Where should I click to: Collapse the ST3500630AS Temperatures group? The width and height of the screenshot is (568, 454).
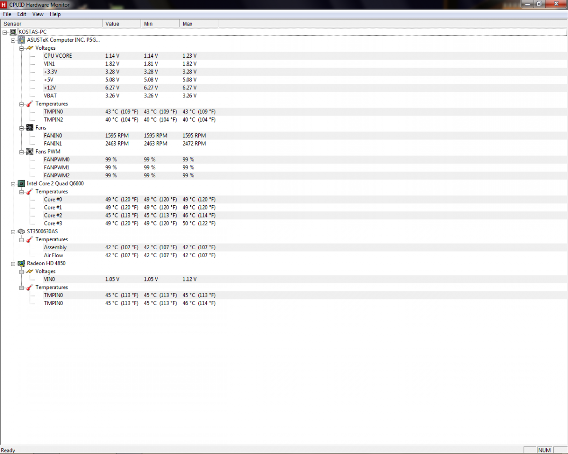pyautogui.click(x=21, y=239)
